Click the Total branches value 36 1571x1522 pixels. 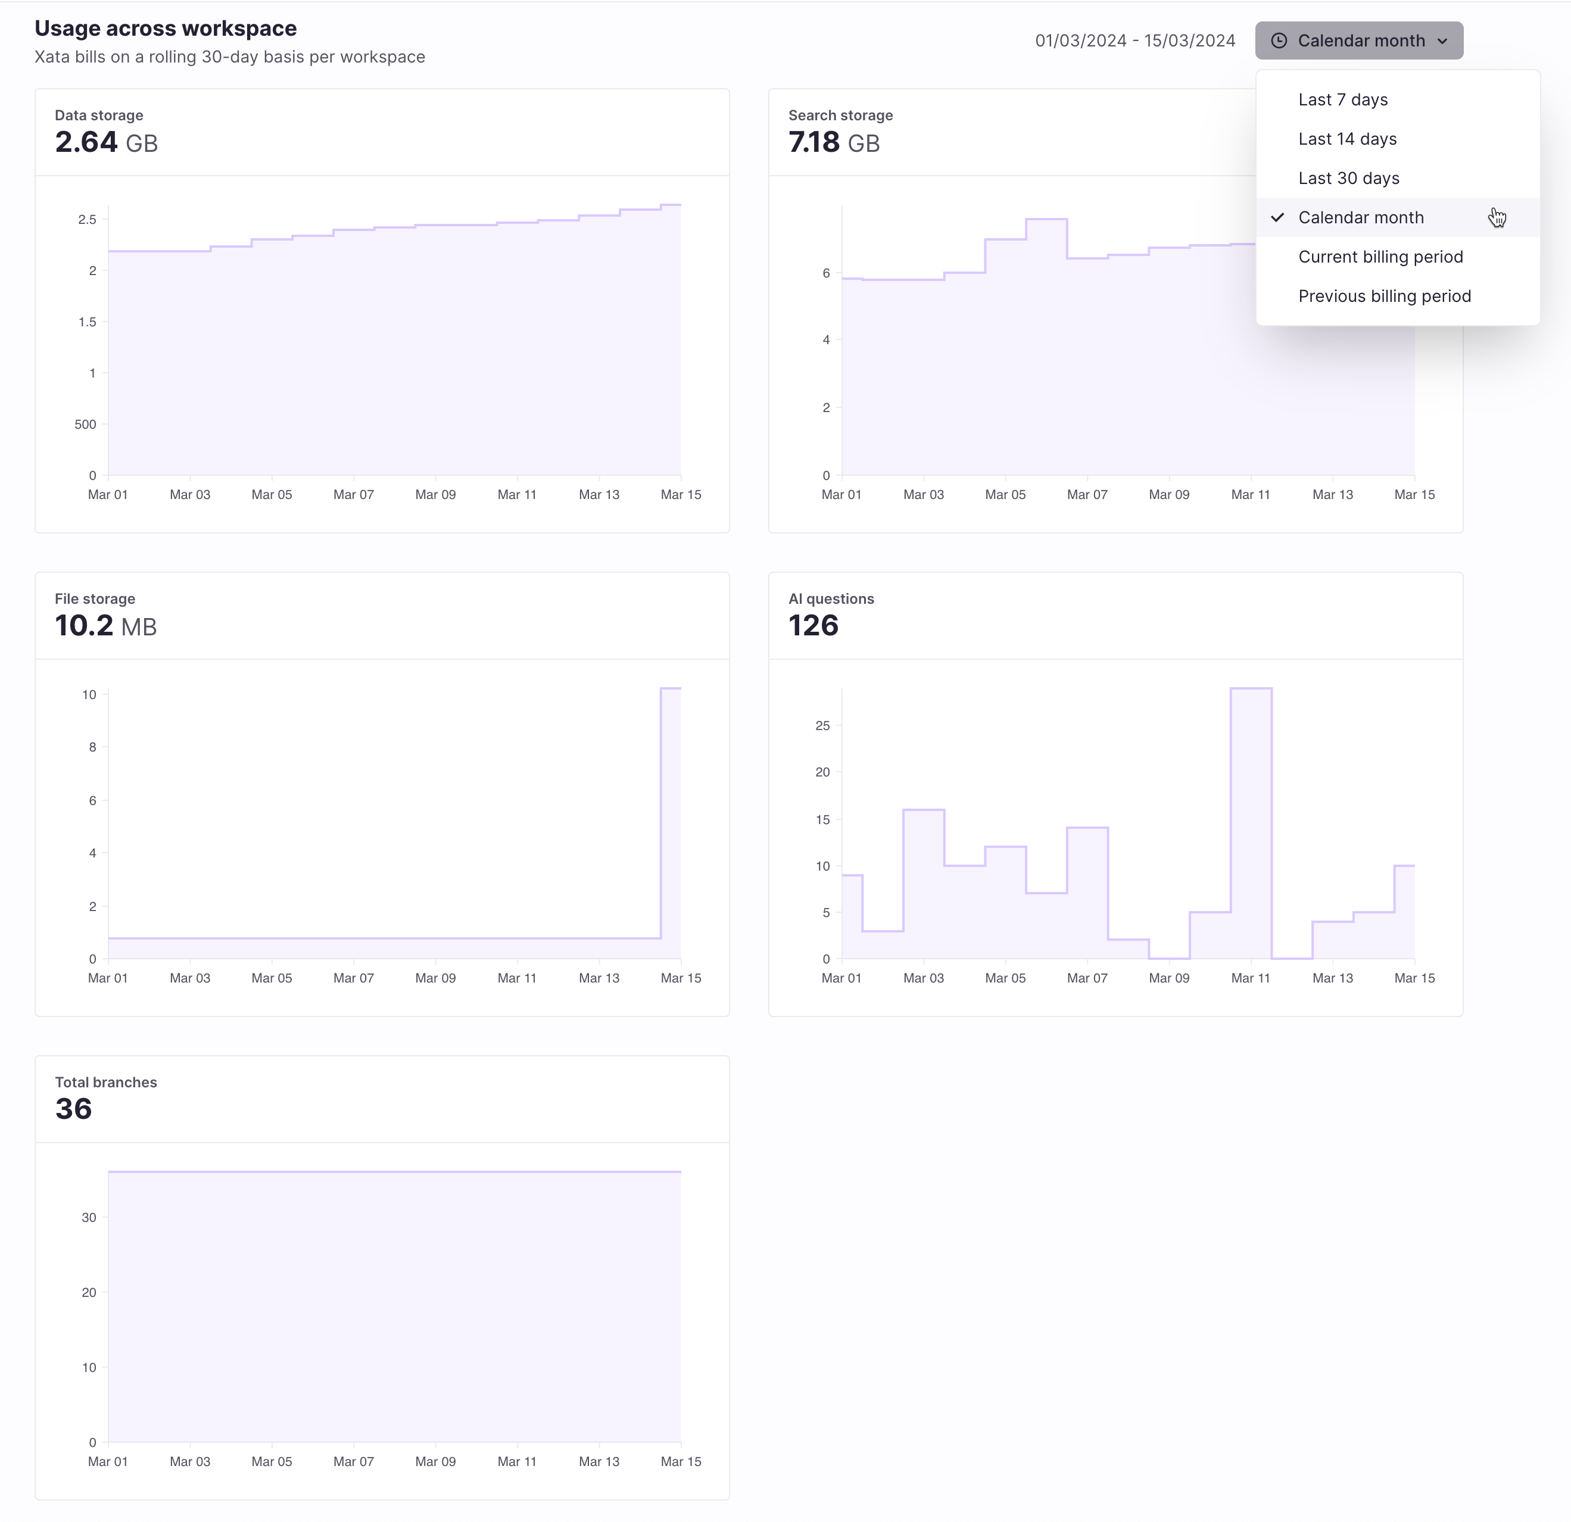(x=74, y=1109)
